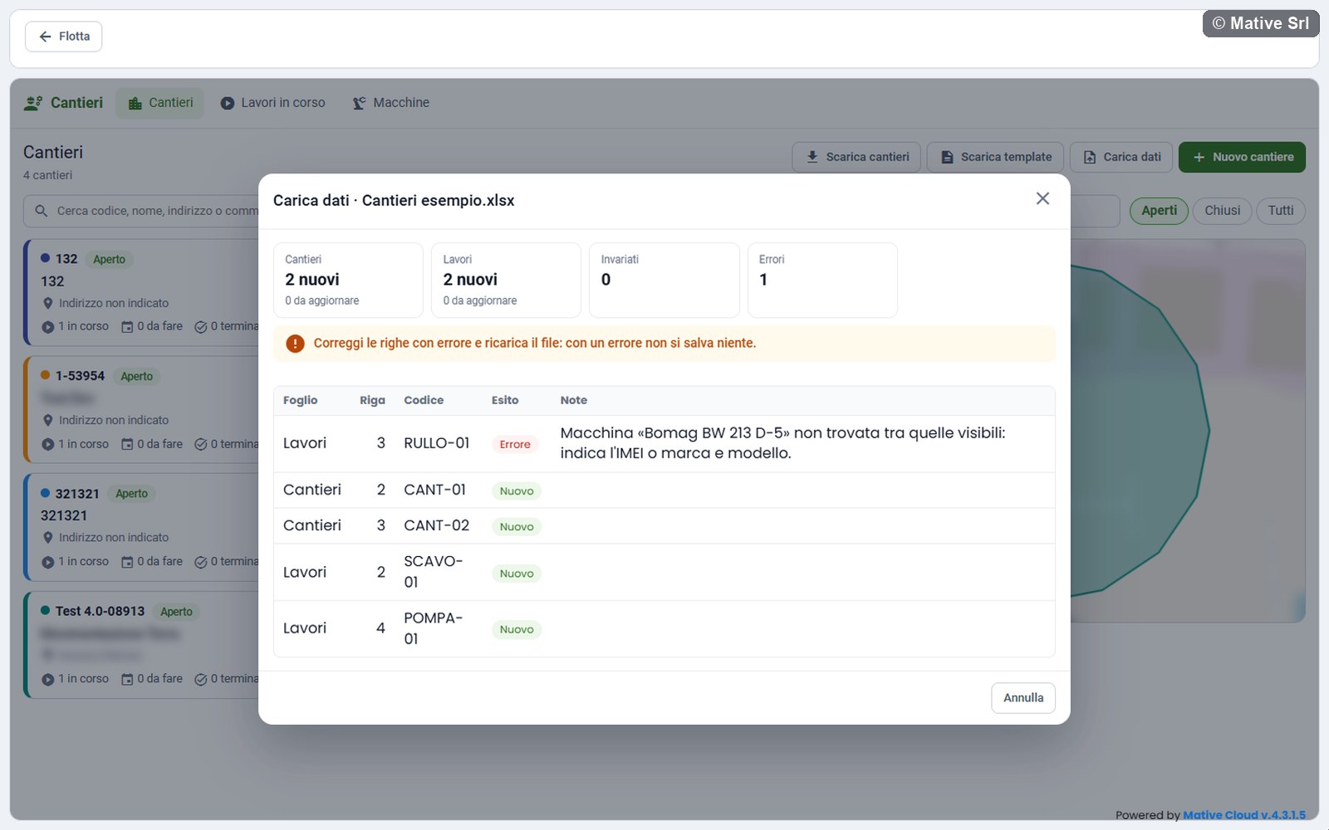The width and height of the screenshot is (1329, 830).
Task: Select the CANT-02 row code
Action: coord(437,525)
